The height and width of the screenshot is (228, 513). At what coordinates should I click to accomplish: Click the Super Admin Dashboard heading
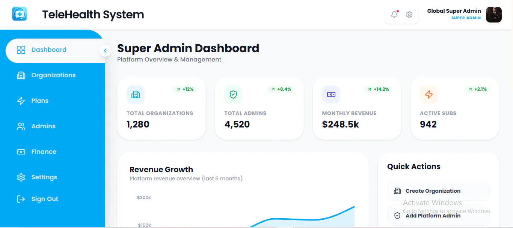(188, 48)
